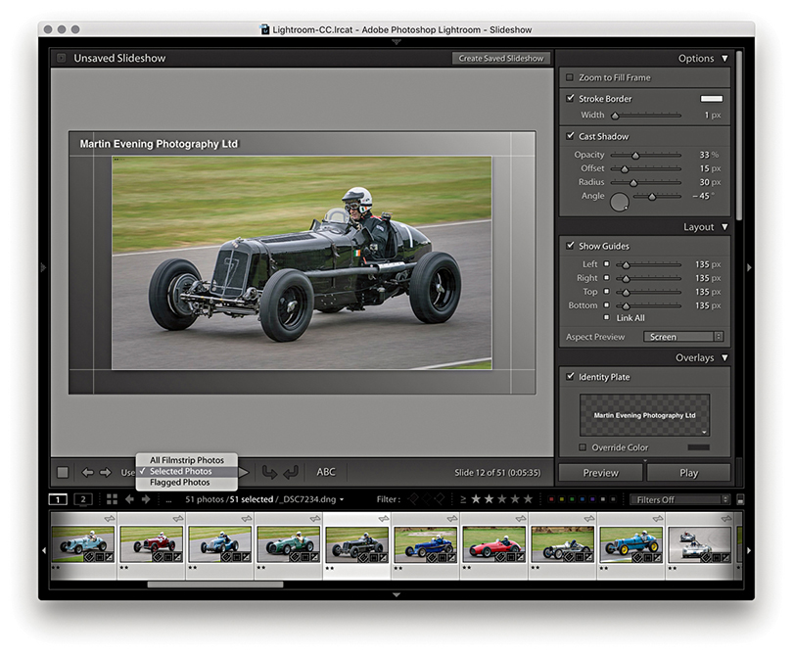Screen dimensions: 793x655
Task: Open grid view icon in filmstrip bar
Action: coord(112,499)
